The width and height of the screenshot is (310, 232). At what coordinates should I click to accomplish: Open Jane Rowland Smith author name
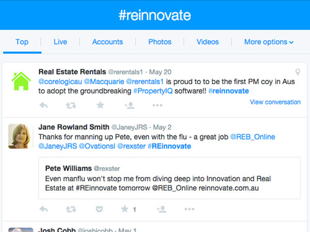click(74, 127)
